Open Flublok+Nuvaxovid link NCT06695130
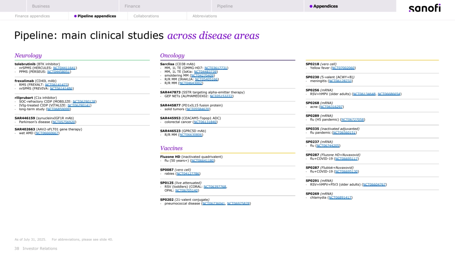The width and height of the screenshot is (455, 256). click(x=346, y=172)
